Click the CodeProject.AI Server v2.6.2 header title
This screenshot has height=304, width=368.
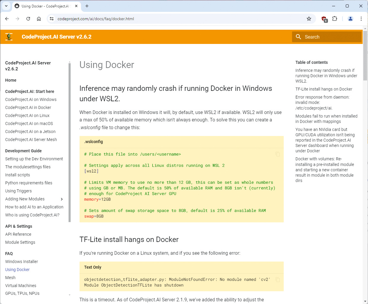pos(56,37)
